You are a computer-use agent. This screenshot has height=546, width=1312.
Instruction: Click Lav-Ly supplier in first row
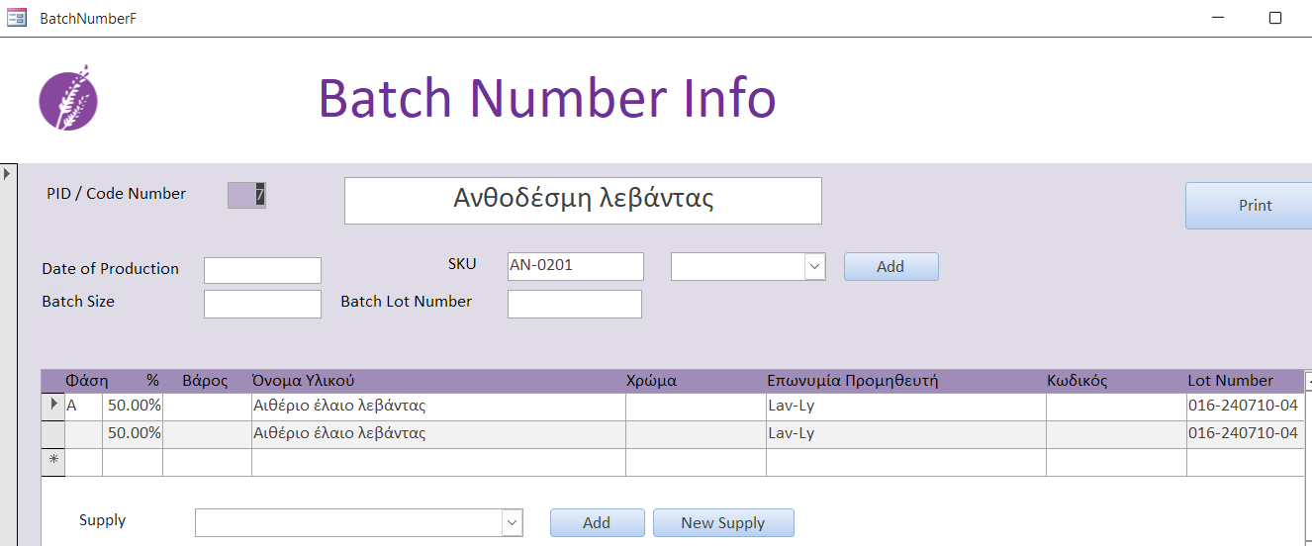coord(905,406)
